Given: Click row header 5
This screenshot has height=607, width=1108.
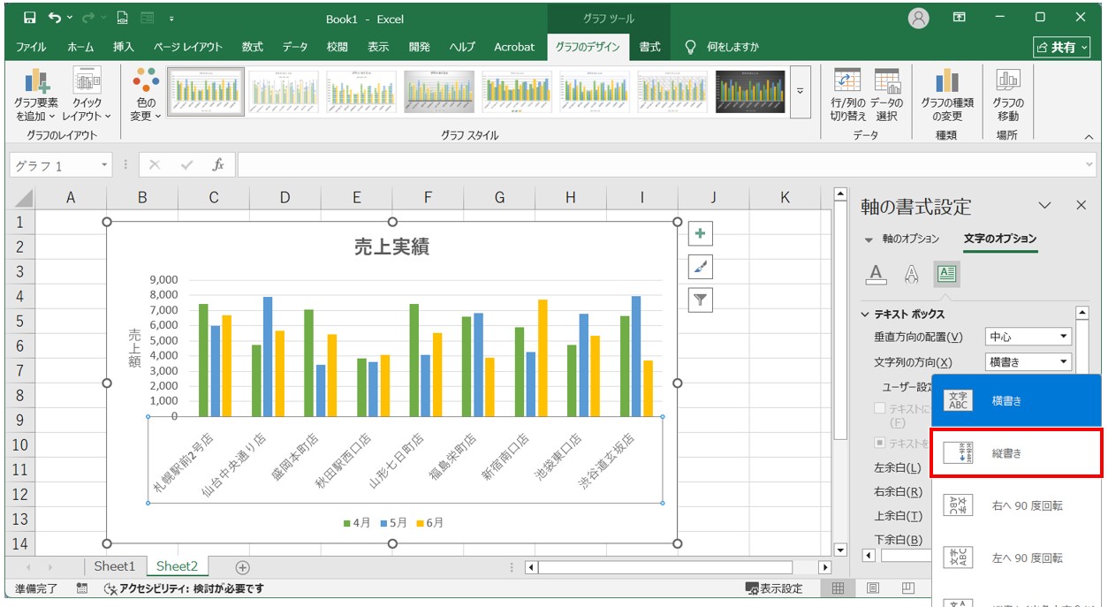Looking at the screenshot, I should click(20, 321).
